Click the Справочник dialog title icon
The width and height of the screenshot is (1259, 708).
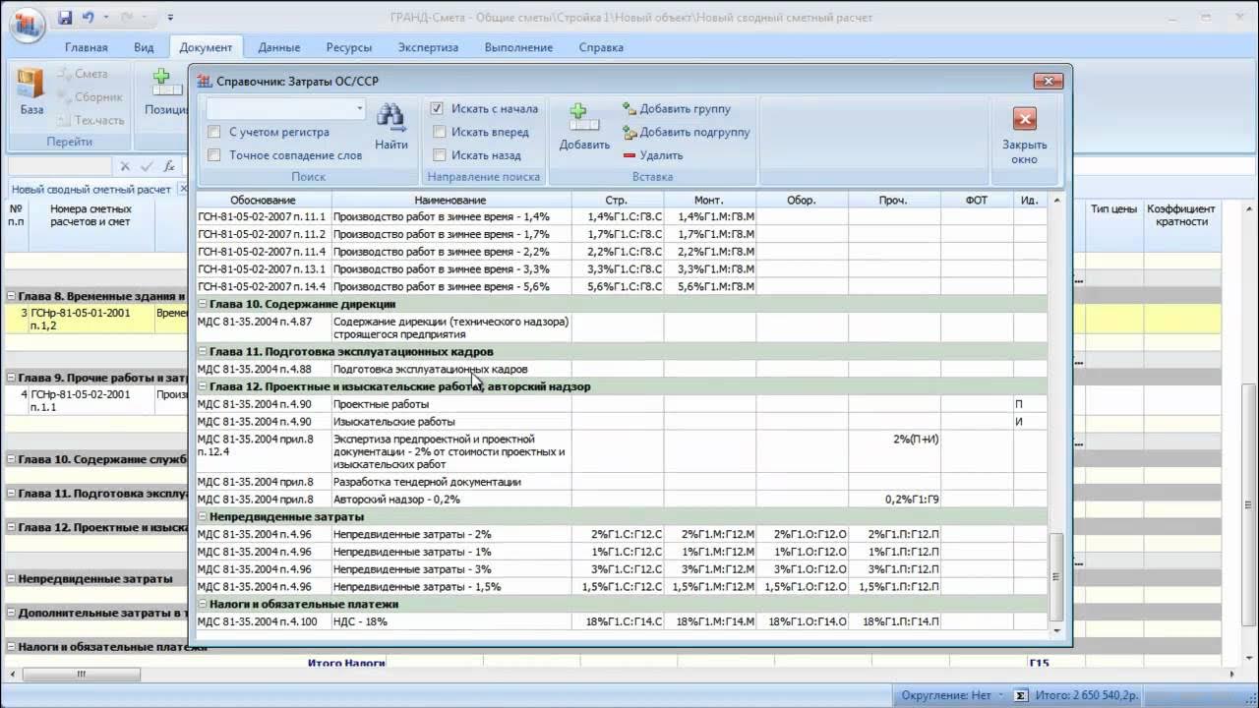(205, 82)
